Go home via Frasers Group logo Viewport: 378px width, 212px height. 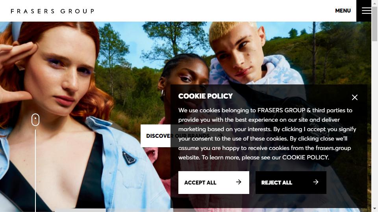click(52, 11)
